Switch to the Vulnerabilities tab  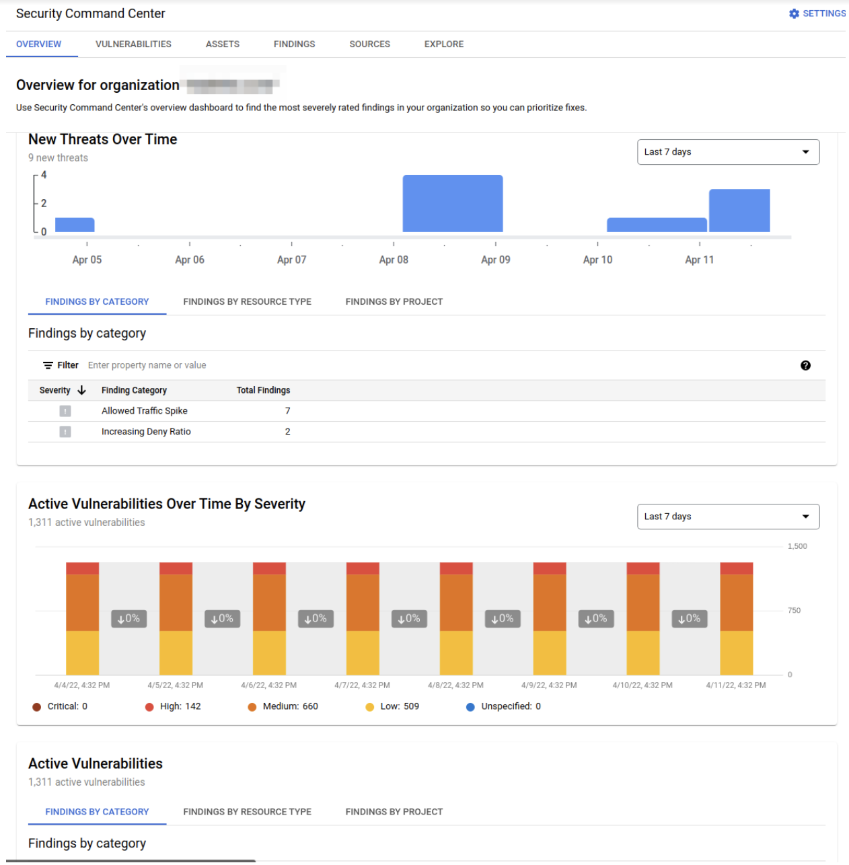coord(133,44)
